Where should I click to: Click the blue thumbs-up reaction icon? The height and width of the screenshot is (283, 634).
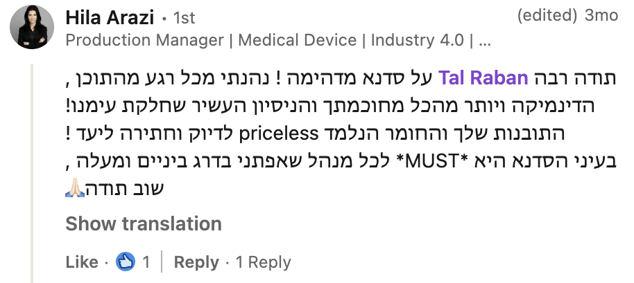[125, 262]
